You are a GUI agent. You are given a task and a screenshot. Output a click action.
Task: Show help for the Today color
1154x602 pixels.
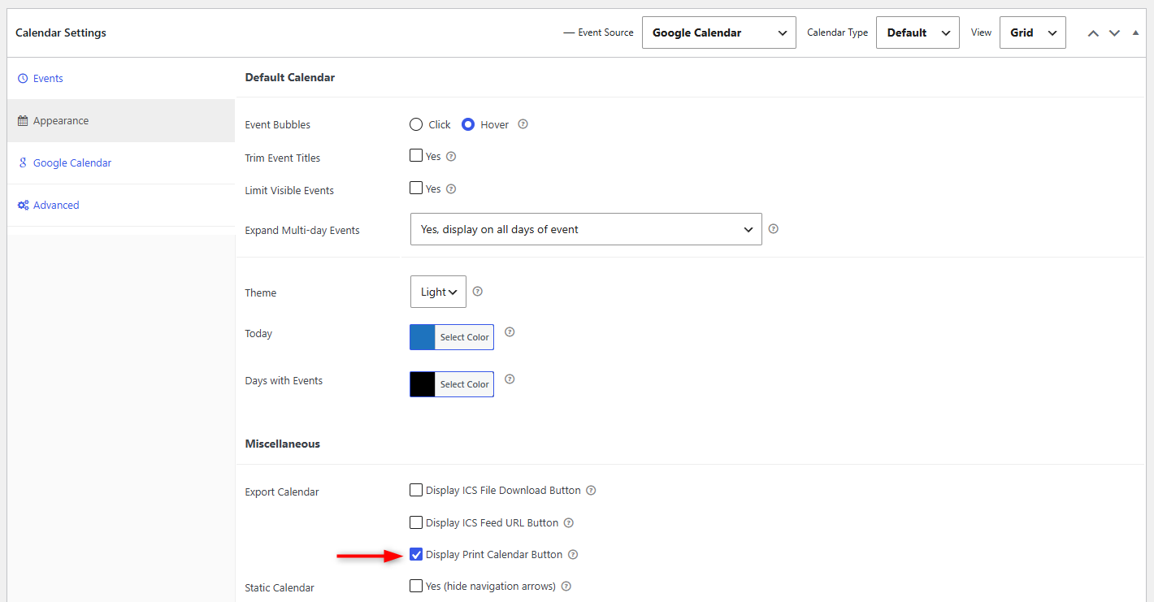point(510,331)
